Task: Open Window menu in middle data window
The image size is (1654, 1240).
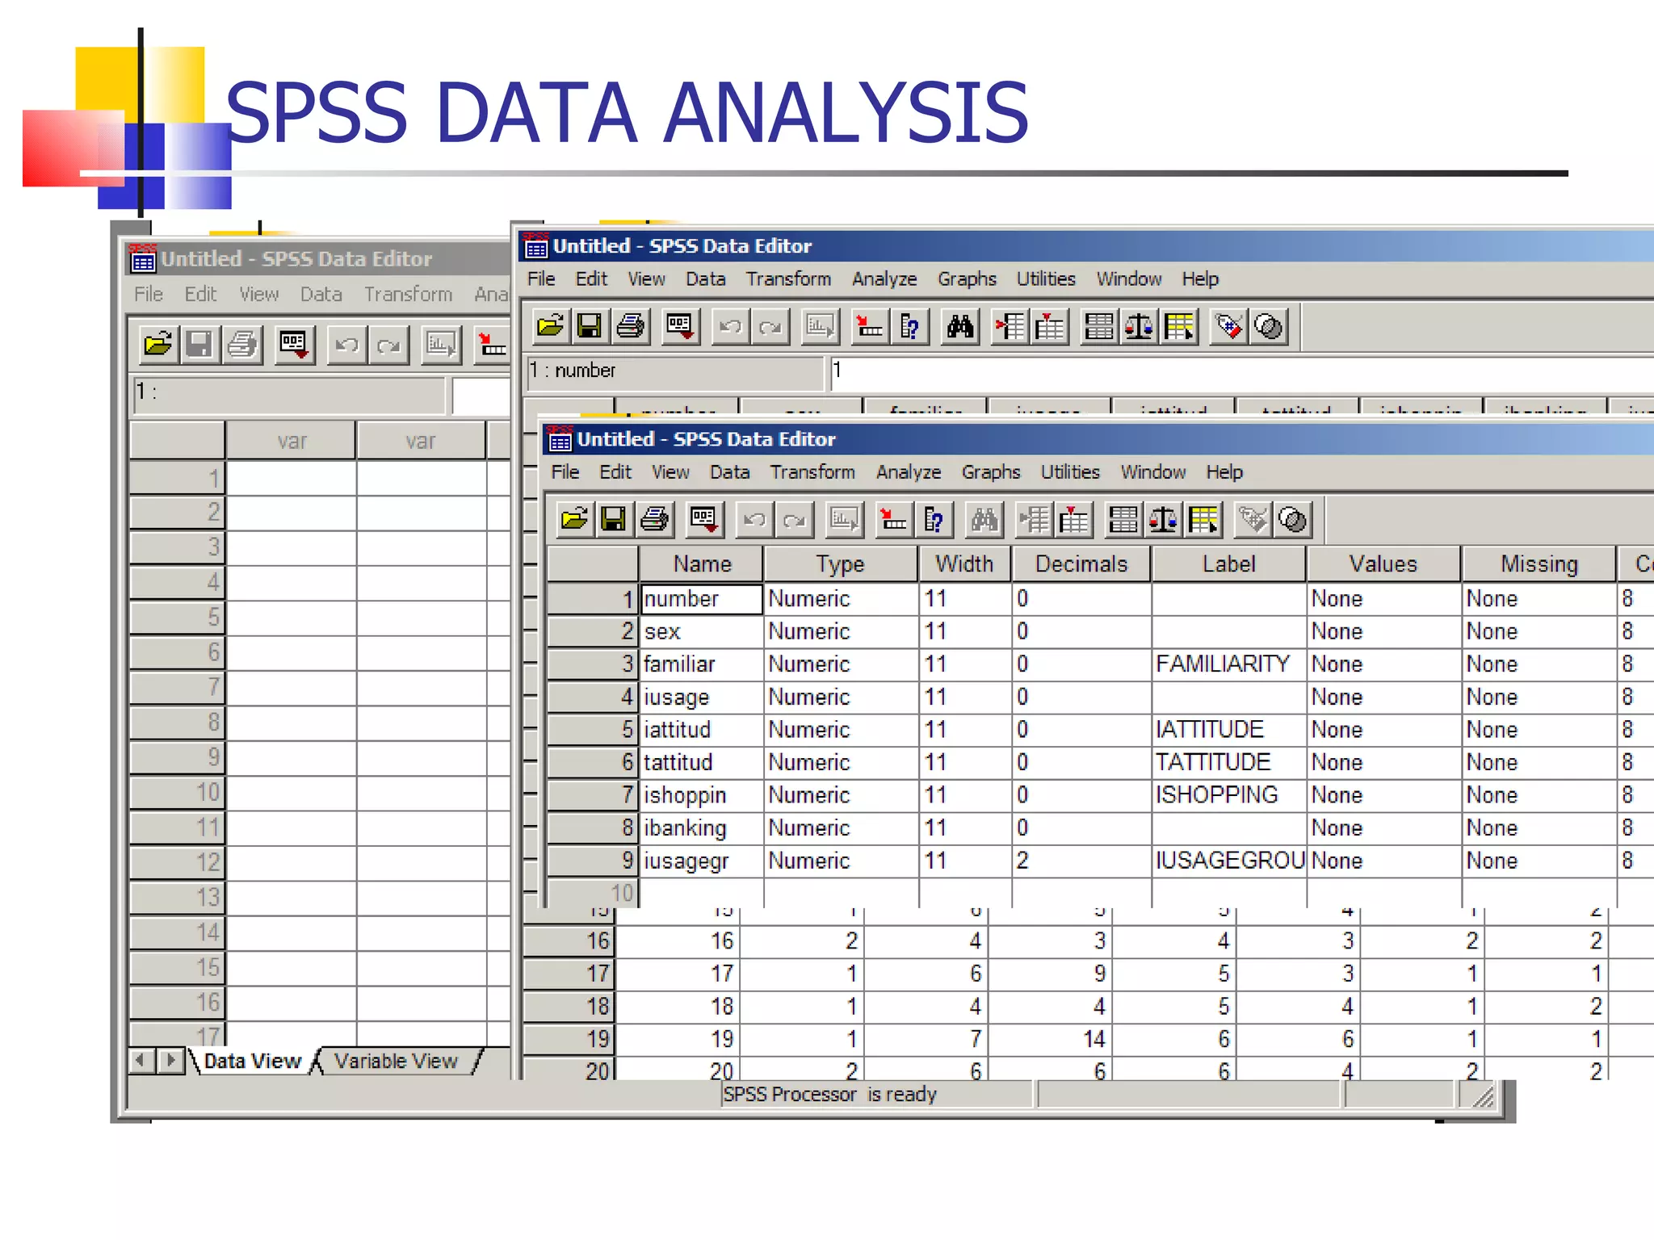Action: coord(1129,279)
